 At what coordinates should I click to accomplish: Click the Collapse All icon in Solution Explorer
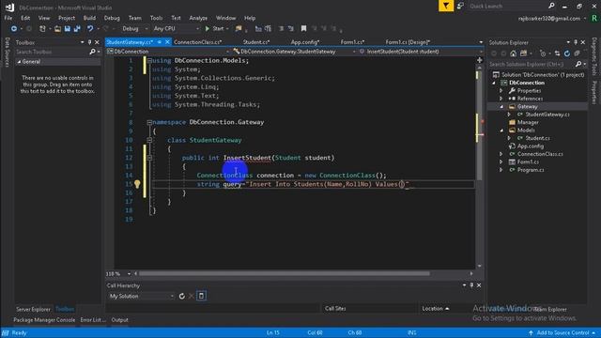click(x=577, y=54)
